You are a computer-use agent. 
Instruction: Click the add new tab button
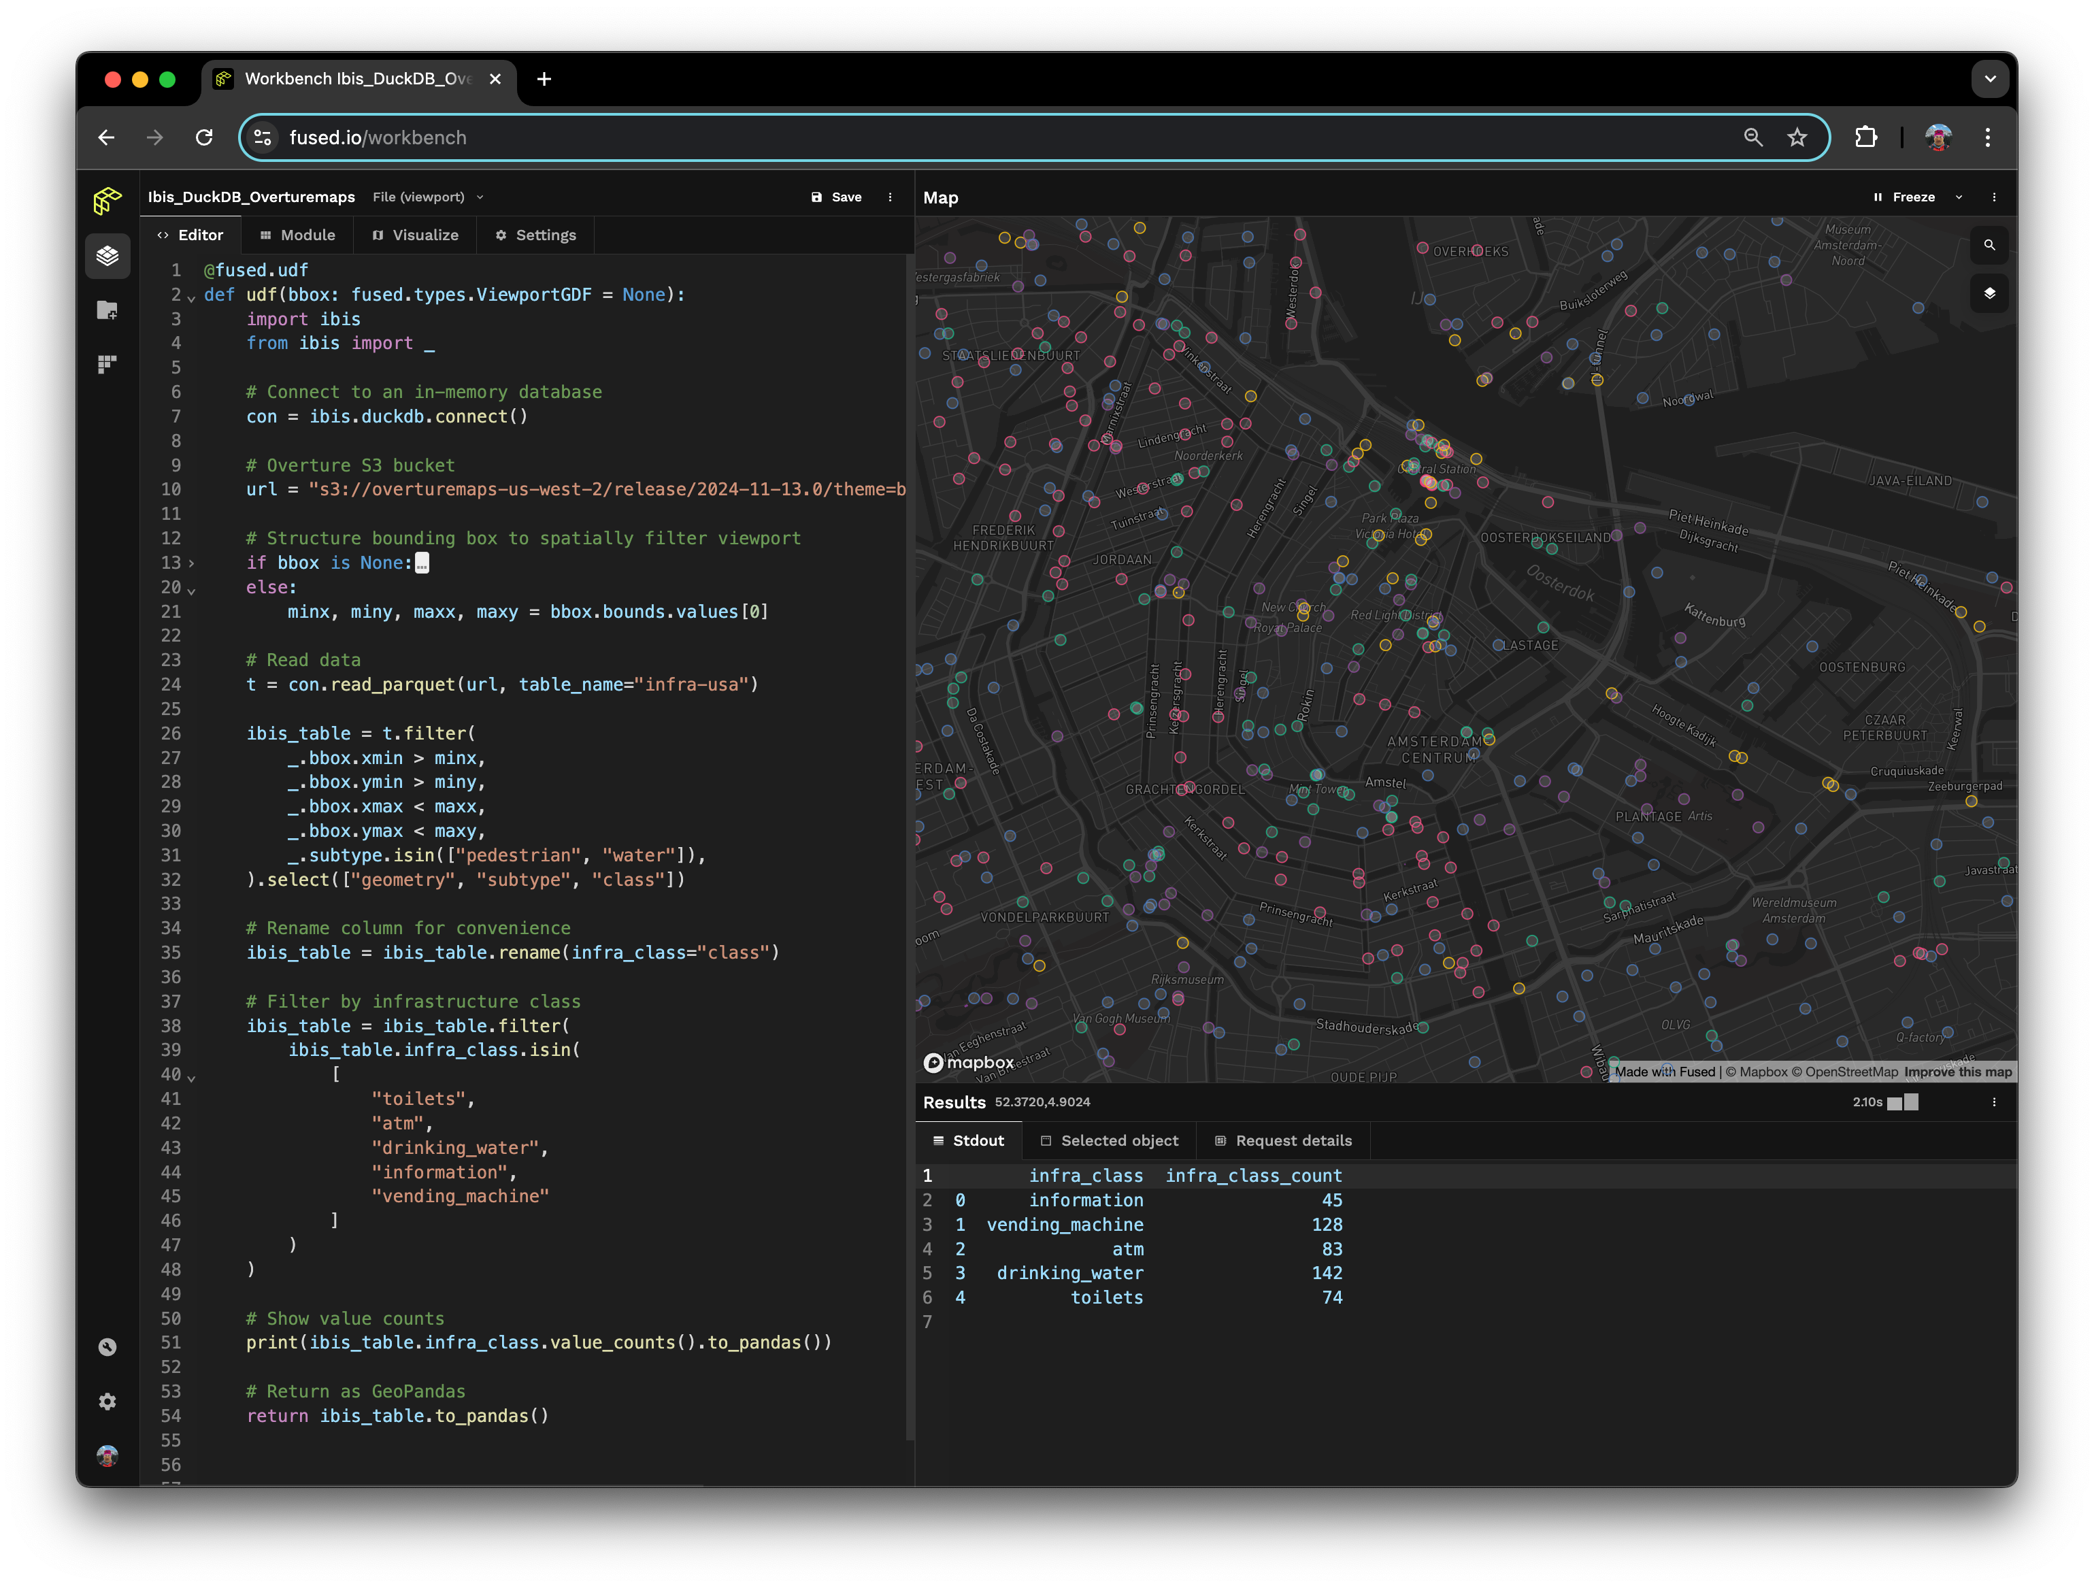click(x=544, y=78)
